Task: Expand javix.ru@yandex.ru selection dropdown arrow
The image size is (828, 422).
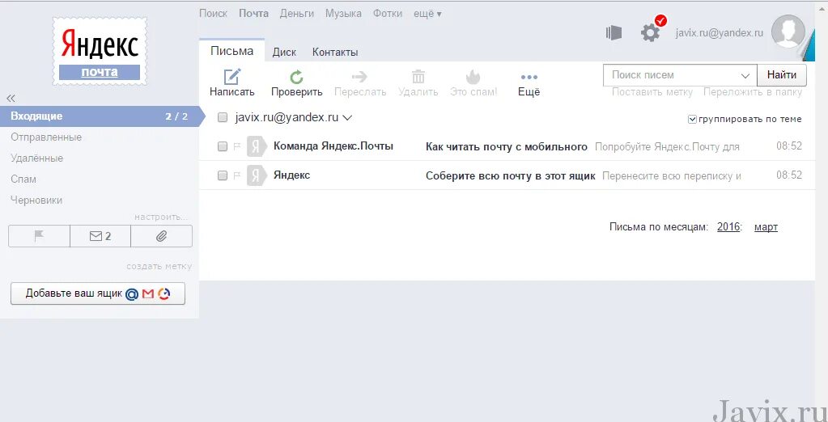Action: (x=347, y=118)
